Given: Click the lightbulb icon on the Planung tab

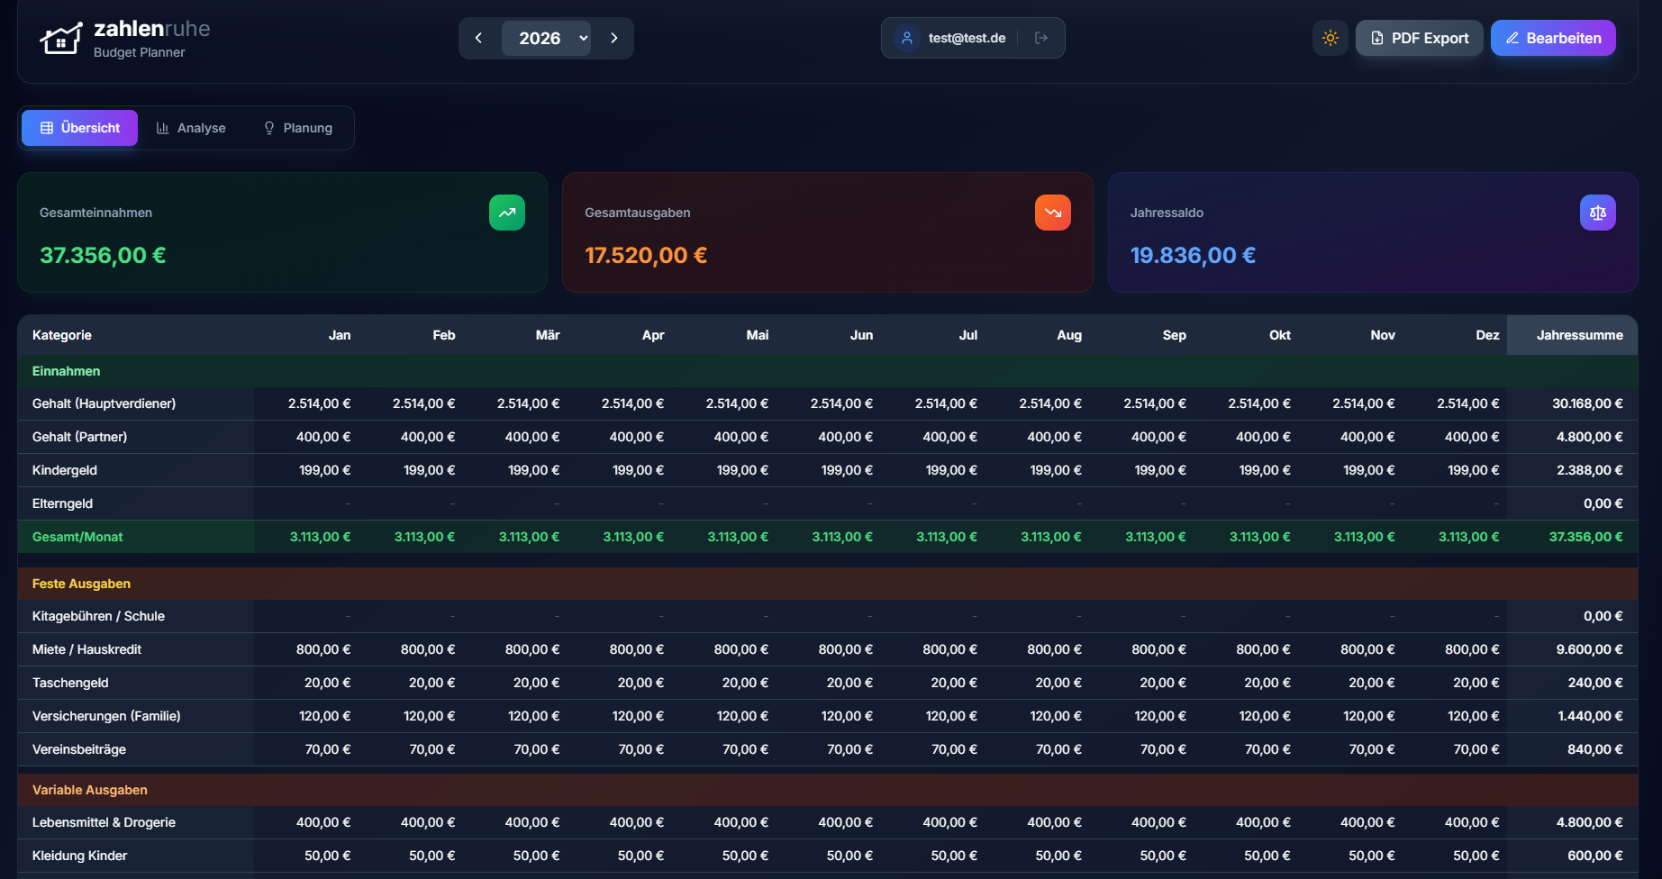Looking at the screenshot, I should click(x=268, y=127).
